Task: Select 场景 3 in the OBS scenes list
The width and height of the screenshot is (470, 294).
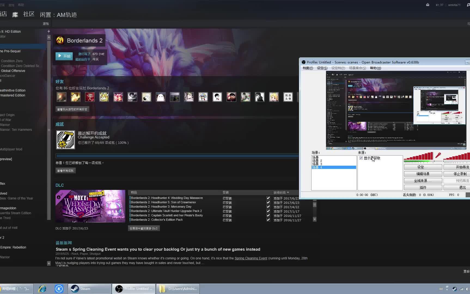Action: pos(334,164)
